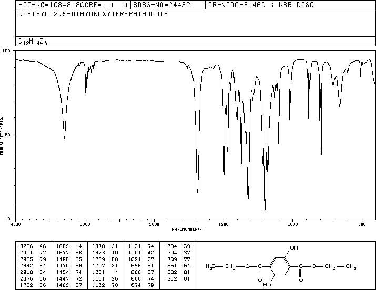Select peak table entry 874
This screenshot has width=376, height=290.
pyautogui.click(x=136, y=285)
